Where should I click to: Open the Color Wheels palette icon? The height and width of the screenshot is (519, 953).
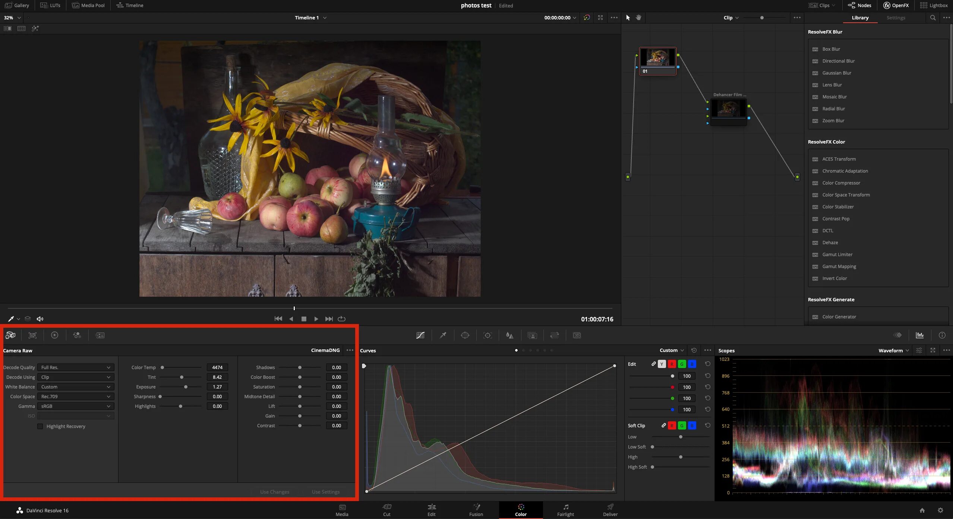tap(54, 335)
